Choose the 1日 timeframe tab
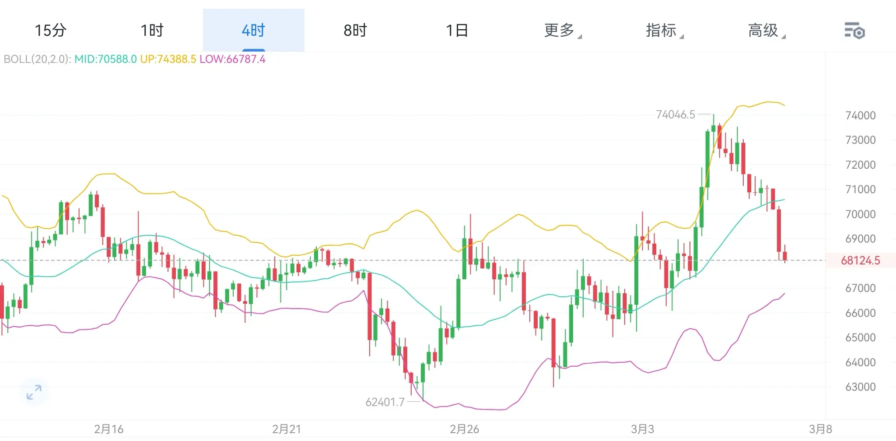896x441 pixels. 457,31
